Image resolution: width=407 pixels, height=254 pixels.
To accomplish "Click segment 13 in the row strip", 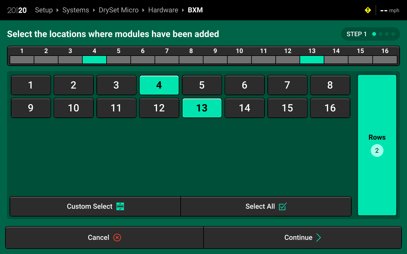I will 312,60.
